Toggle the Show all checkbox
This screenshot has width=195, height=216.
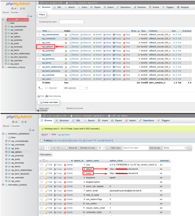[67, 148]
